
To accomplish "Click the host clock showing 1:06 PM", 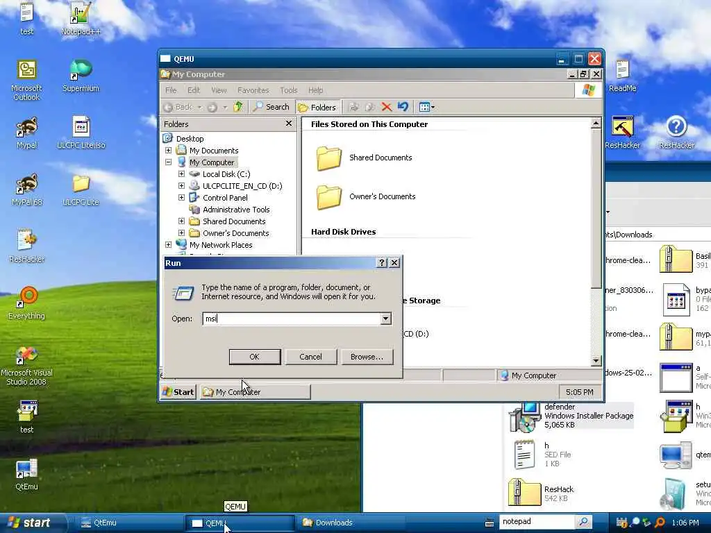I will click(685, 523).
